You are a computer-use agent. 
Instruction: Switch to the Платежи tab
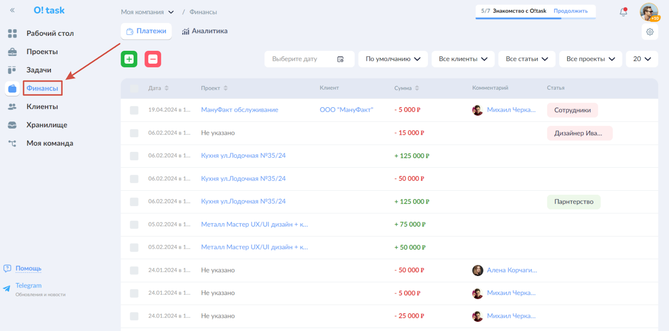click(146, 31)
